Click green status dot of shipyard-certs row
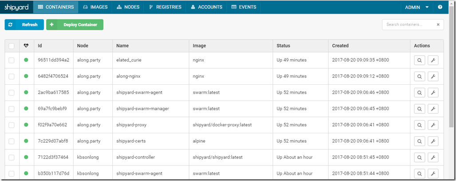This screenshot has width=456, height=181. coord(26,141)
